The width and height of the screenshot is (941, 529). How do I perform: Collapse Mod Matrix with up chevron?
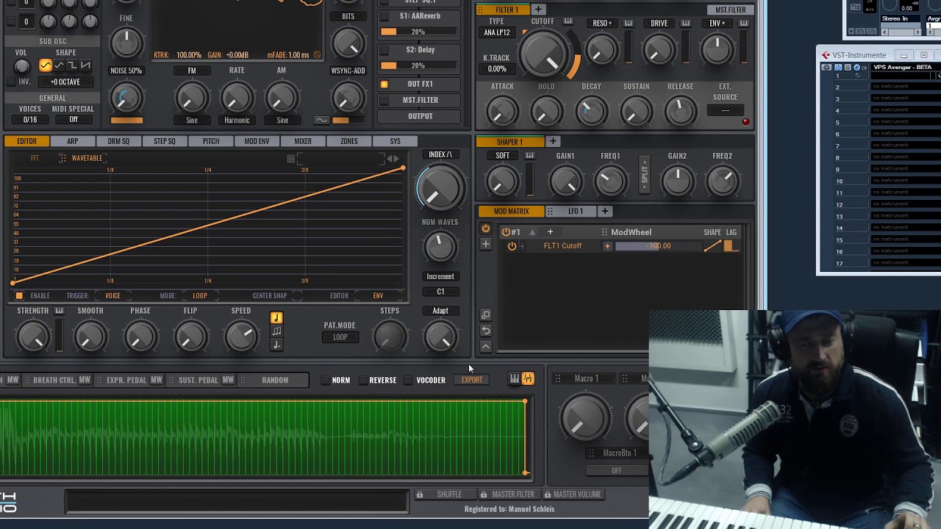point(486,346)
